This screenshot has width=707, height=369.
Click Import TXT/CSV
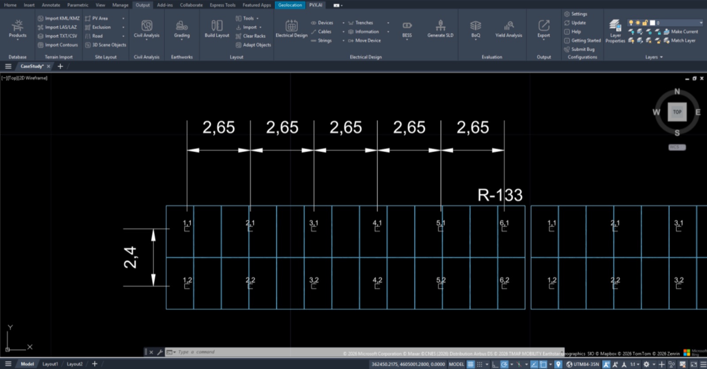(57, 36)
